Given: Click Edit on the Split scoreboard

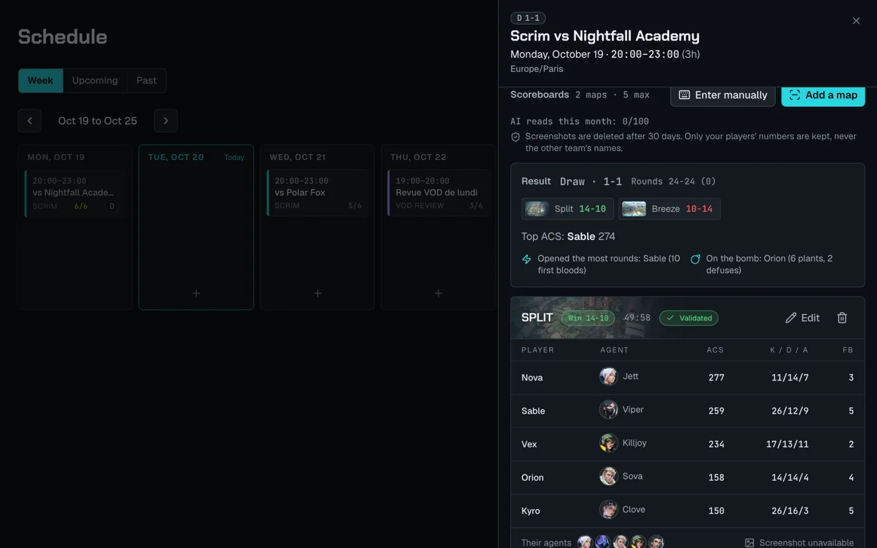Looking at the screenshot, I should (802, 318).
